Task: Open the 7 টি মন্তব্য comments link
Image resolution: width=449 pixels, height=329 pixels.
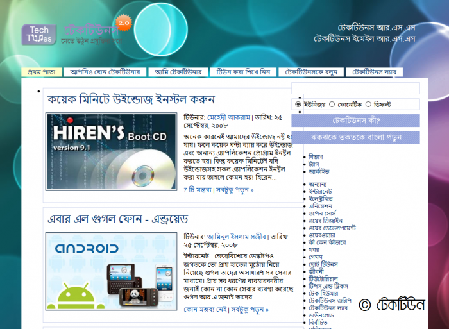Action: click(198, 190)
